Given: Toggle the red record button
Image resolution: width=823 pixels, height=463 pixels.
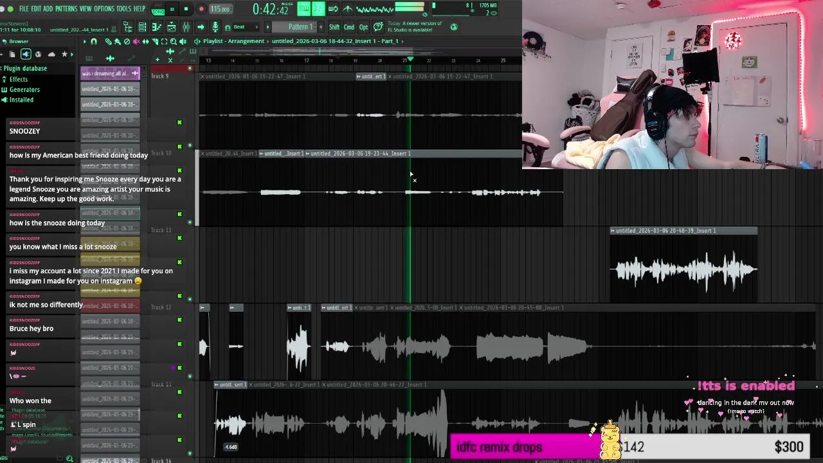Looking at the screenshot, I should tap(201, 9).
